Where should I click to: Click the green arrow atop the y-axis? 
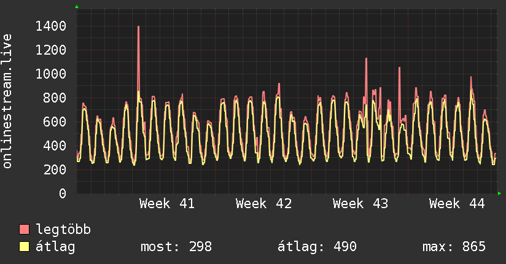(77, 7)
